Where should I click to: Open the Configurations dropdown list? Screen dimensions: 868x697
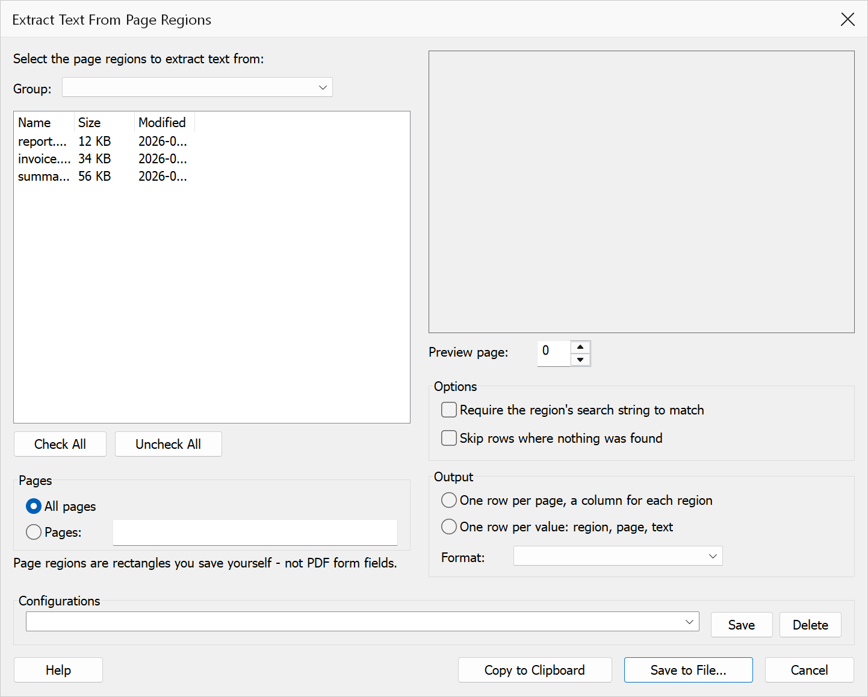click(362, 622)
